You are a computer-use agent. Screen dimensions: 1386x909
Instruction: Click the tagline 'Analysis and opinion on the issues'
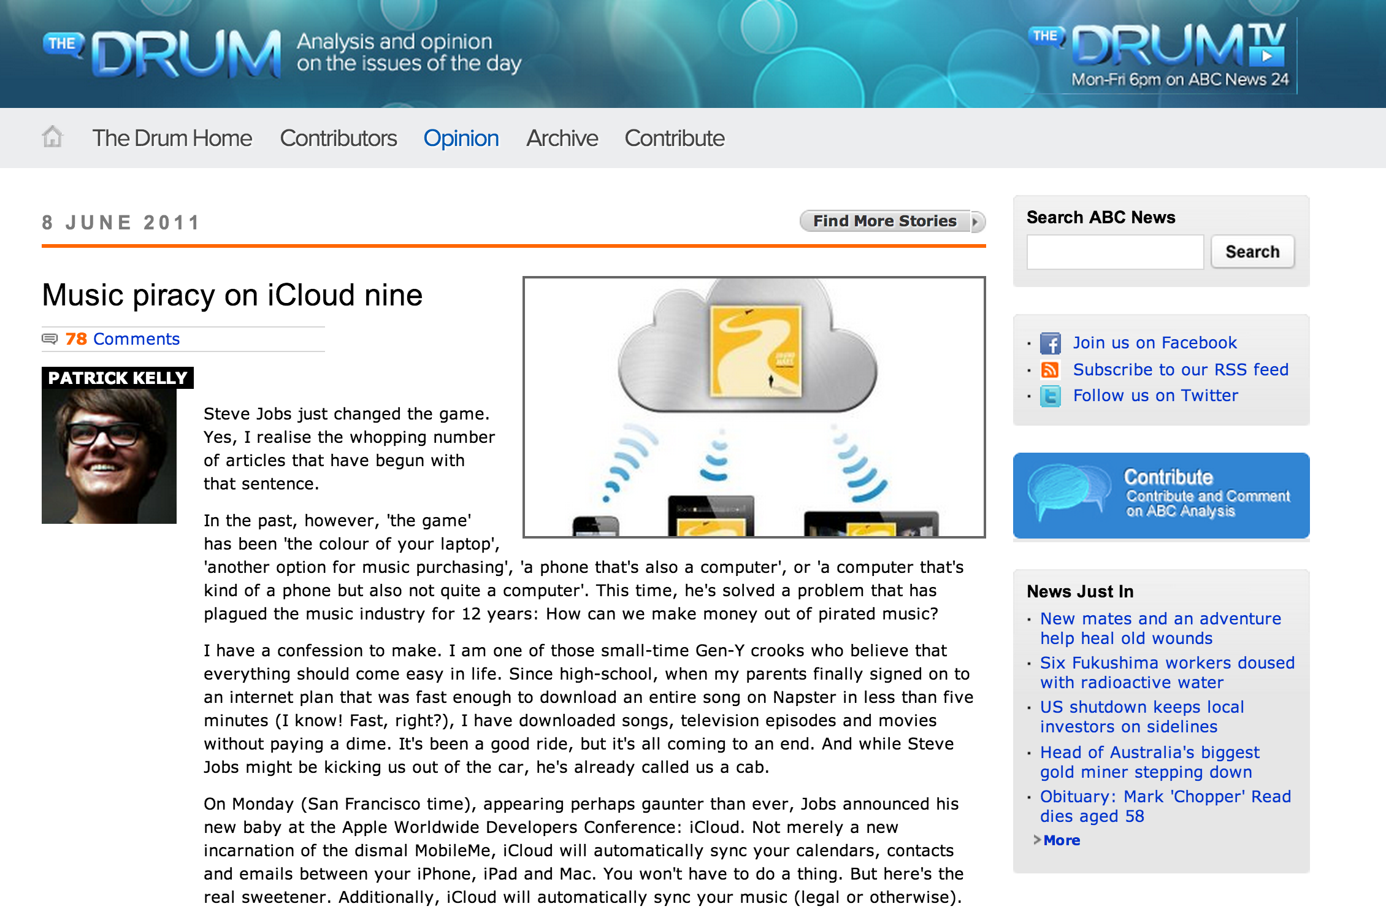tap(409, 53)
